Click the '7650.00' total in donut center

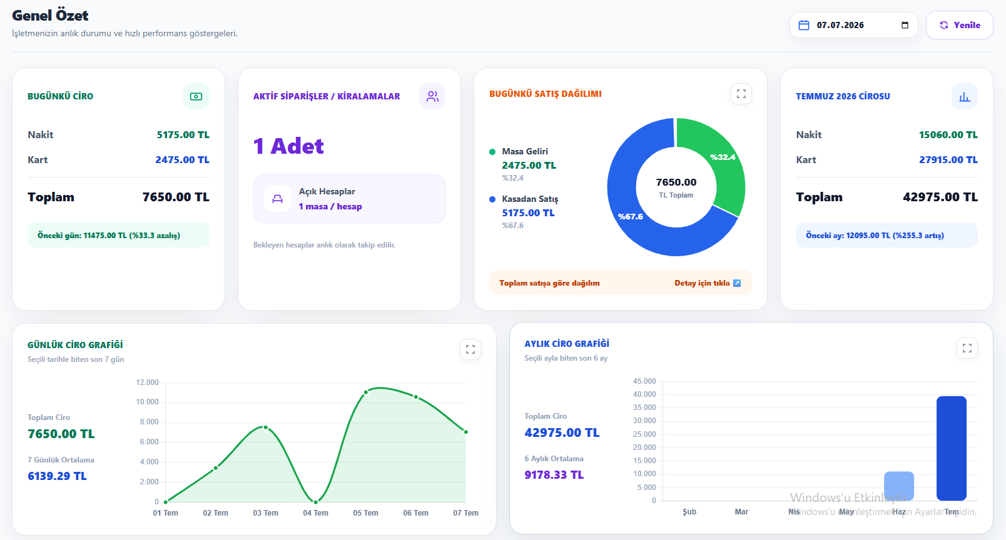point(676,182)
